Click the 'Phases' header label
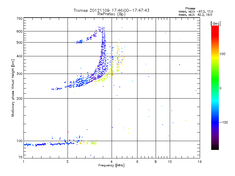The image size is (235, 176). click(x=190, y=9)
